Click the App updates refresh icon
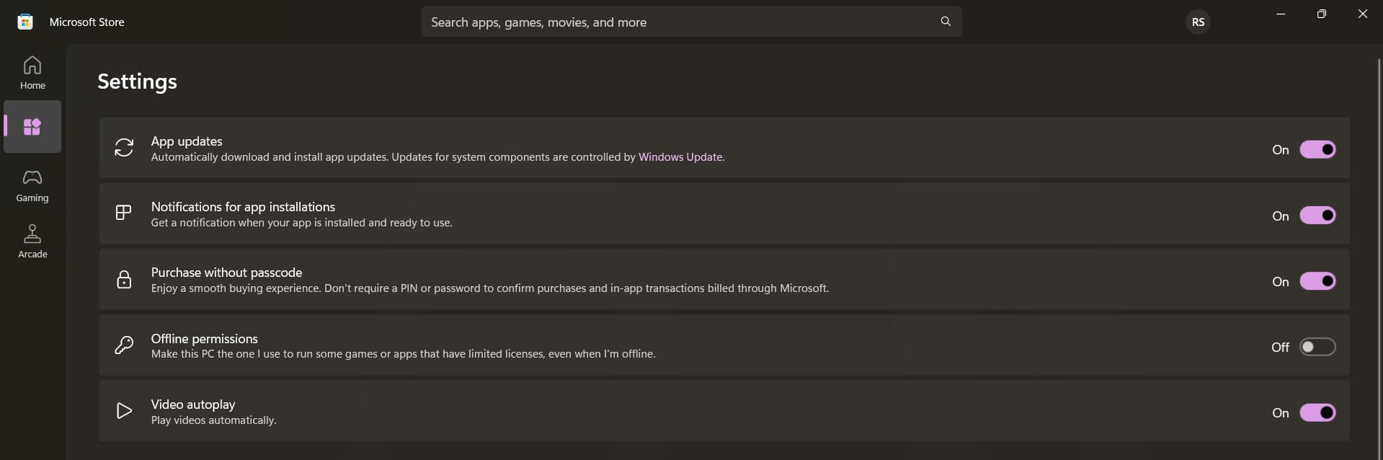1383x460 pixels. tap(124, 148)
